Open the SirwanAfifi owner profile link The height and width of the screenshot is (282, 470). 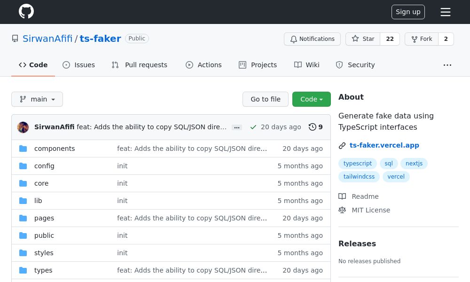tap(47, 39)
